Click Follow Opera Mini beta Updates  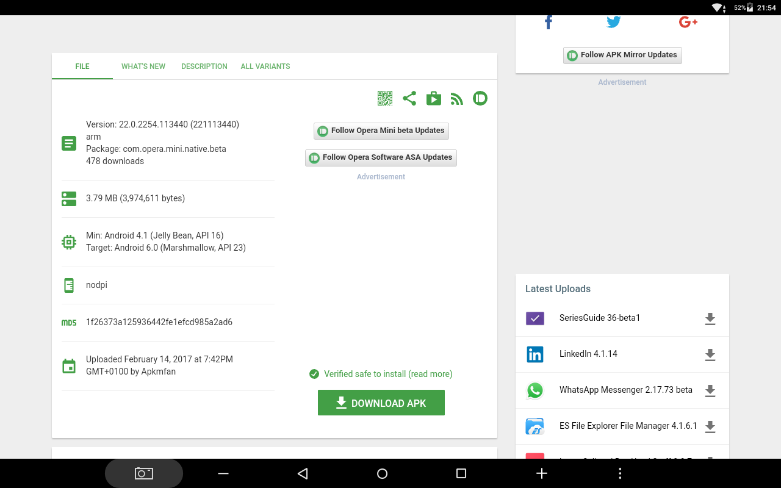381,131
